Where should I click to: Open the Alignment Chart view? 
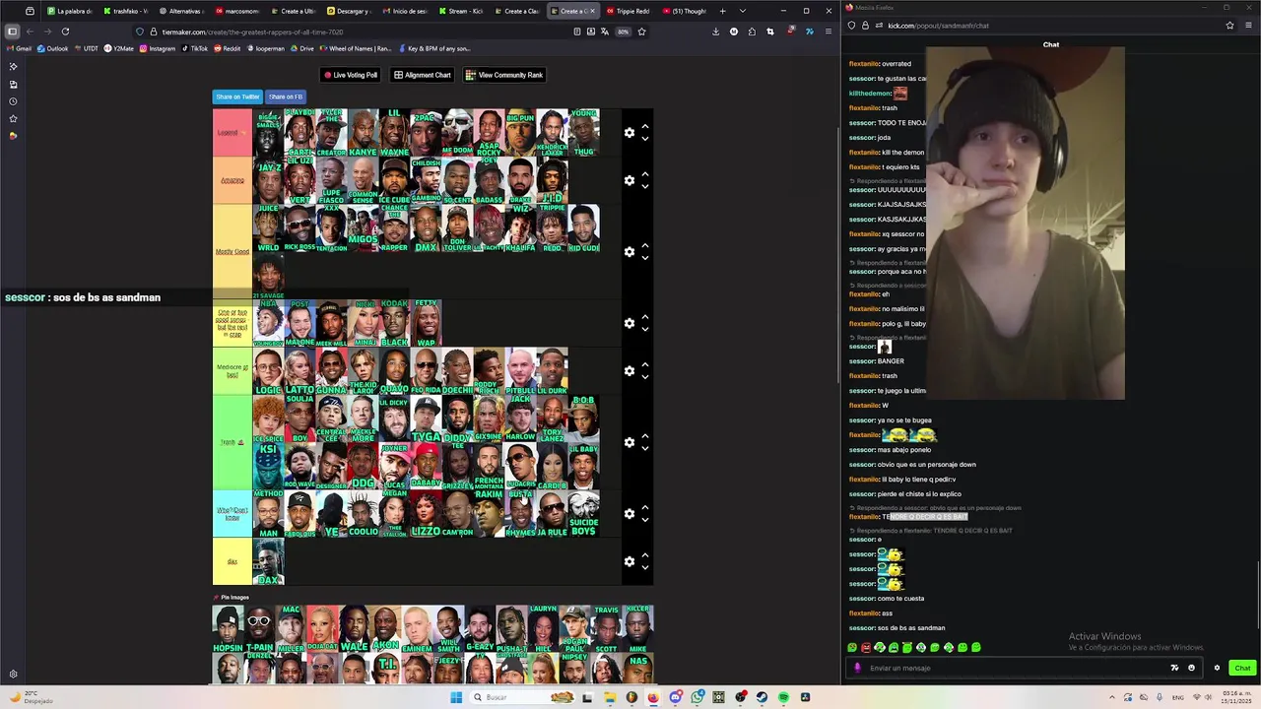click(423, 75)
